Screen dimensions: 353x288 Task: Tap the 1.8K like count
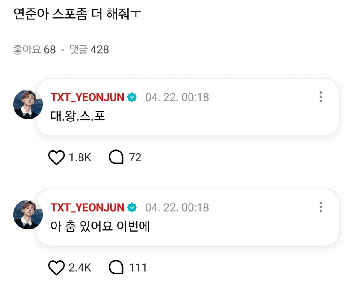80,158
